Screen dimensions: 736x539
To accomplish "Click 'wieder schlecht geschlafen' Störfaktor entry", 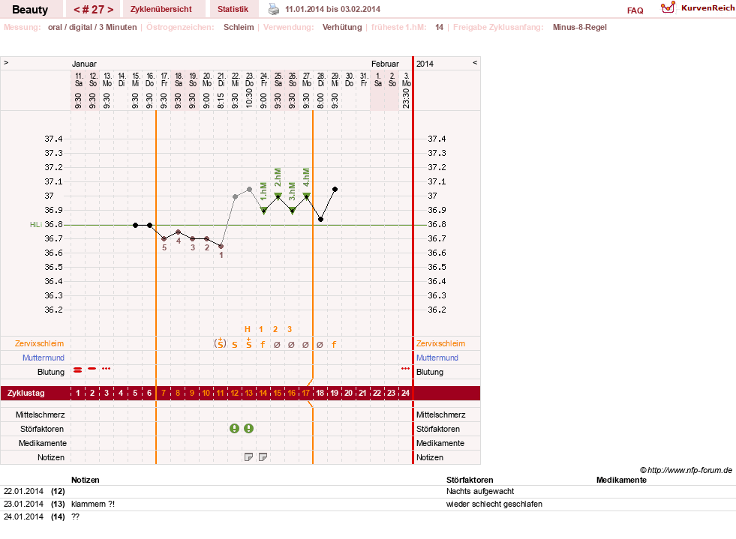I will [494, 504].
